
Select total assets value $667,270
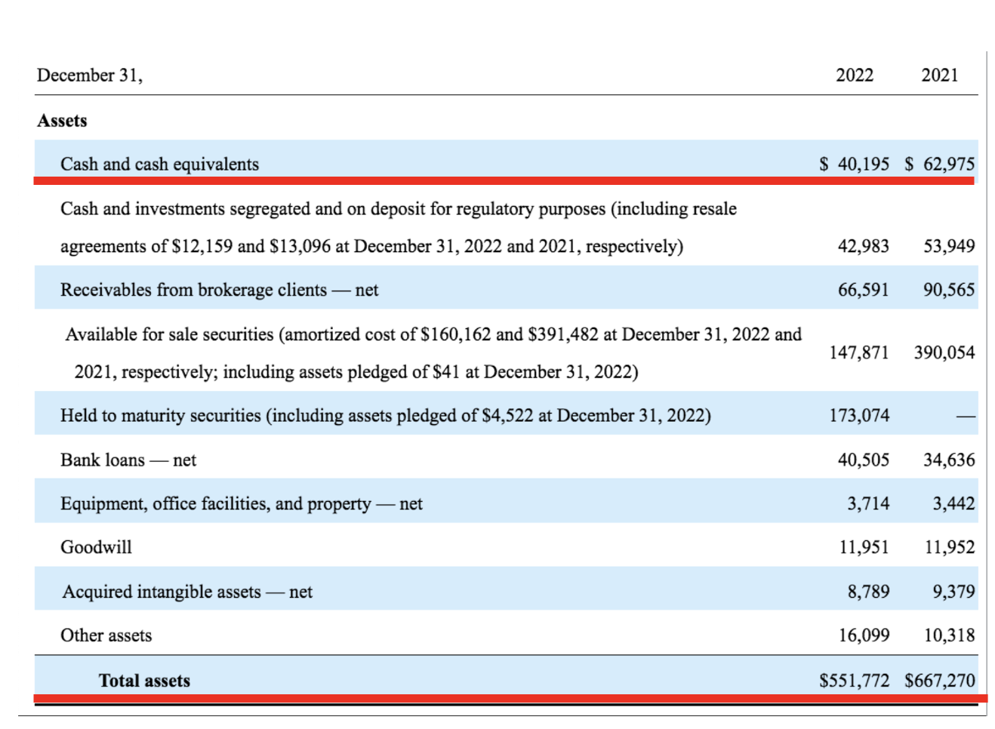click(940, 681)
